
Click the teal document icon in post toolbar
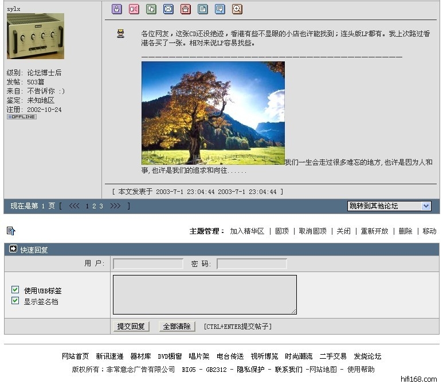click(x=202, y=9)
